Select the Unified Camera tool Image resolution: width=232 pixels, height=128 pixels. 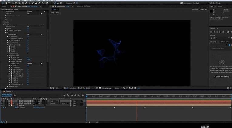16,3
